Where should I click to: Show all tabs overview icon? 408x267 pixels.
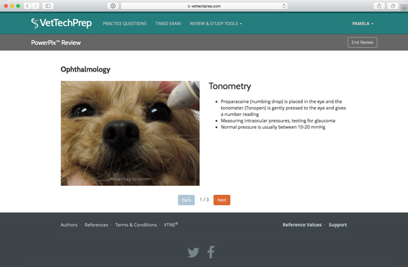click(x=393, y=5)
